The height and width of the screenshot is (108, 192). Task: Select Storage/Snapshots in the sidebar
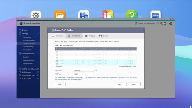[29, 40]
